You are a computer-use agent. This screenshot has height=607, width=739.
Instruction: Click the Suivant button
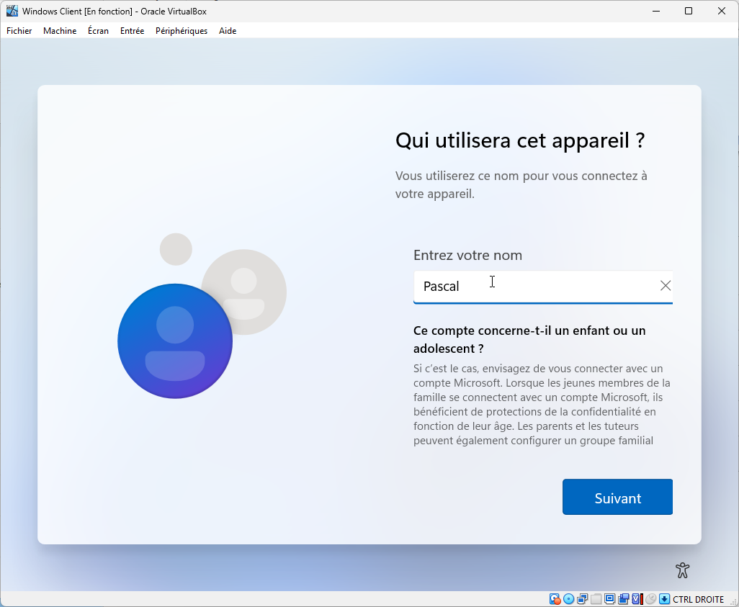[617, 498]
